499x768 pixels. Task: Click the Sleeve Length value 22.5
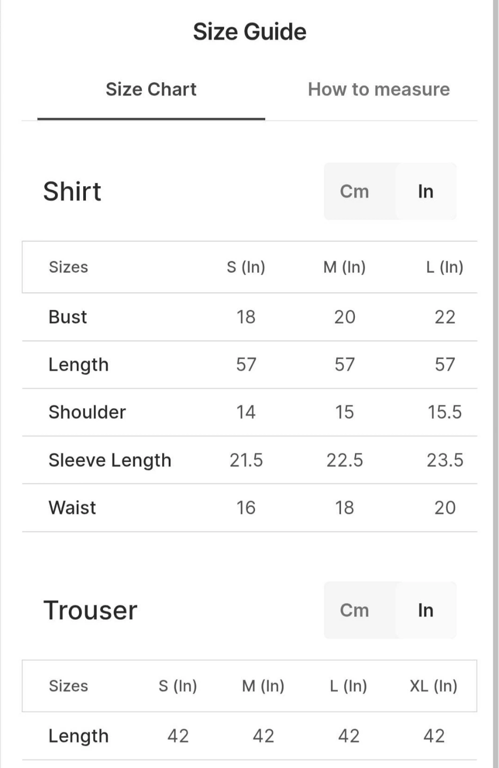345,460
